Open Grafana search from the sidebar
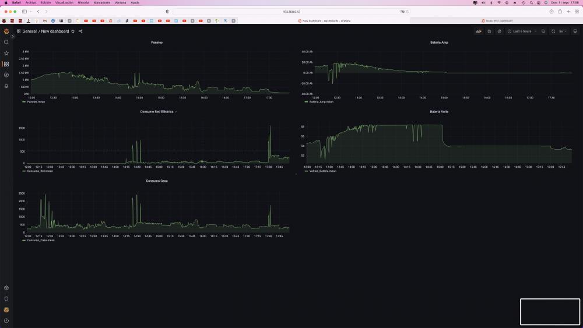 pos(6,43)
